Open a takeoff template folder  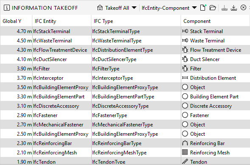(x=213, y=8)
